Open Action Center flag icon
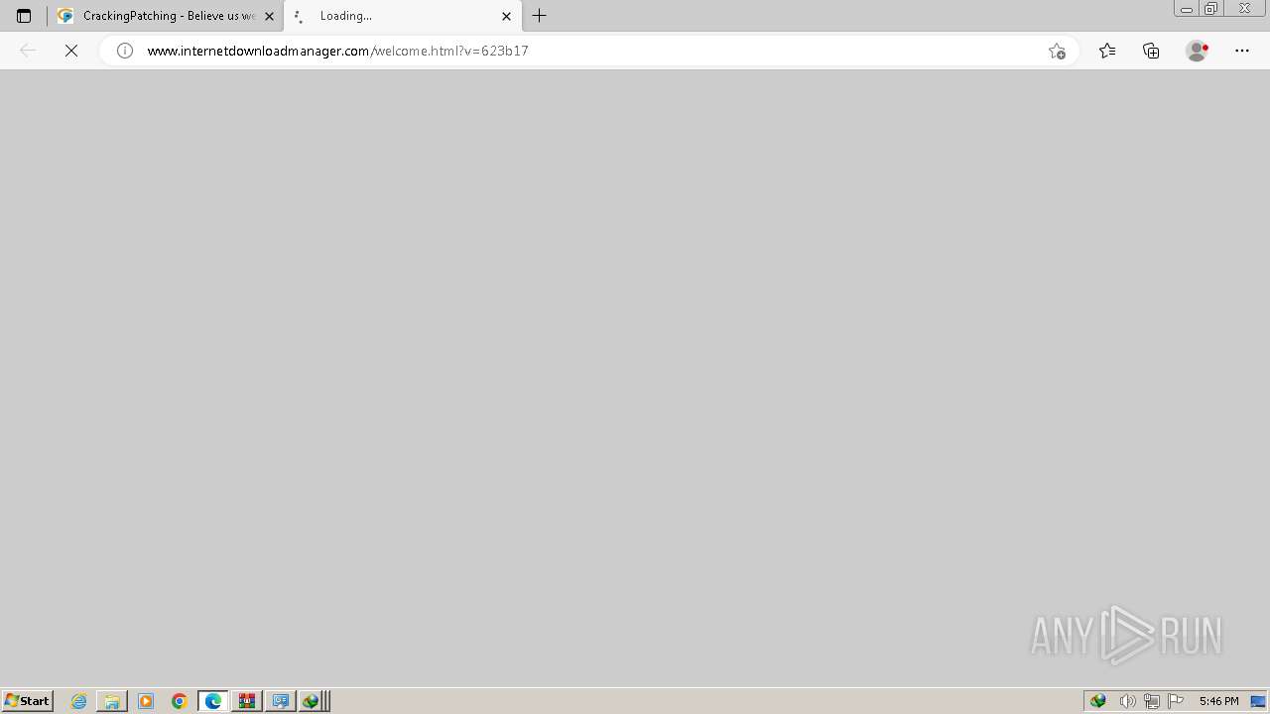This screenshot has width=1270, height=714. (x=1176, y=701)
